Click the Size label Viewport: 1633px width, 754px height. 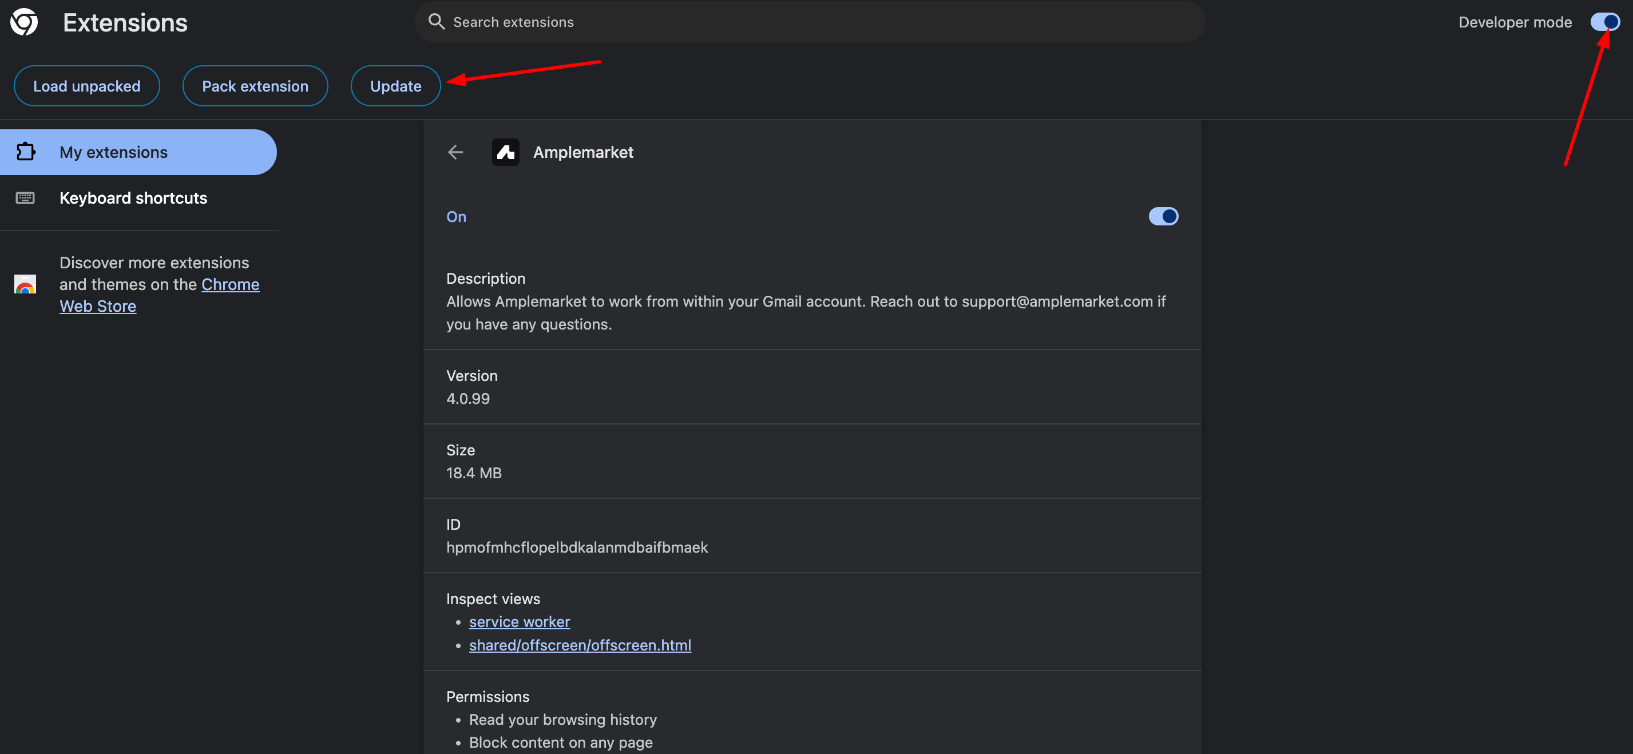[460, 450]
